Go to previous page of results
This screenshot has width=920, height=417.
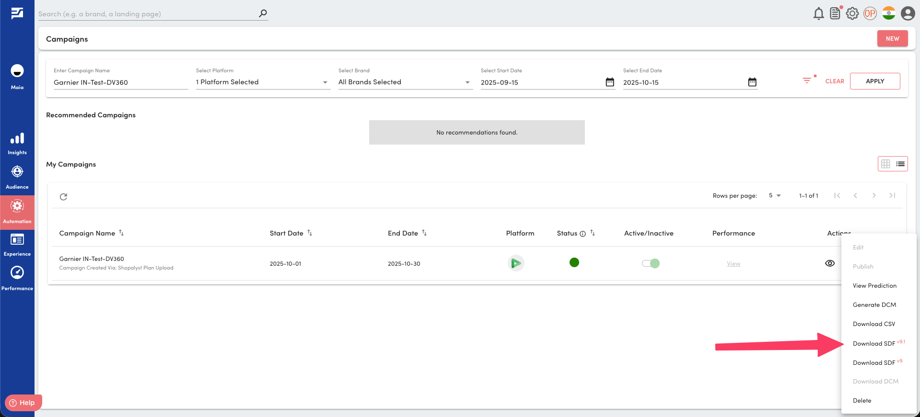tap(855, 195)
